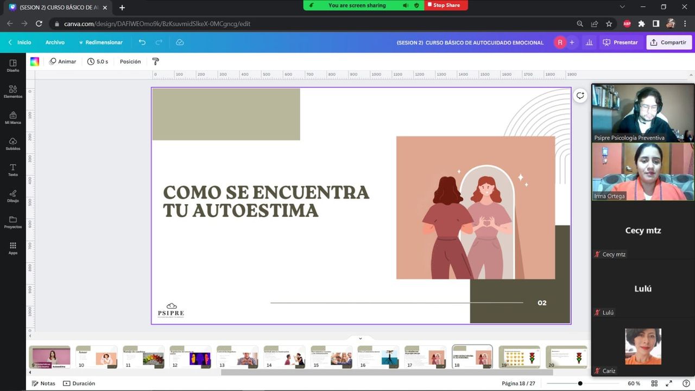
Task: Open the Archivo menu
Action: pos(55,42)
